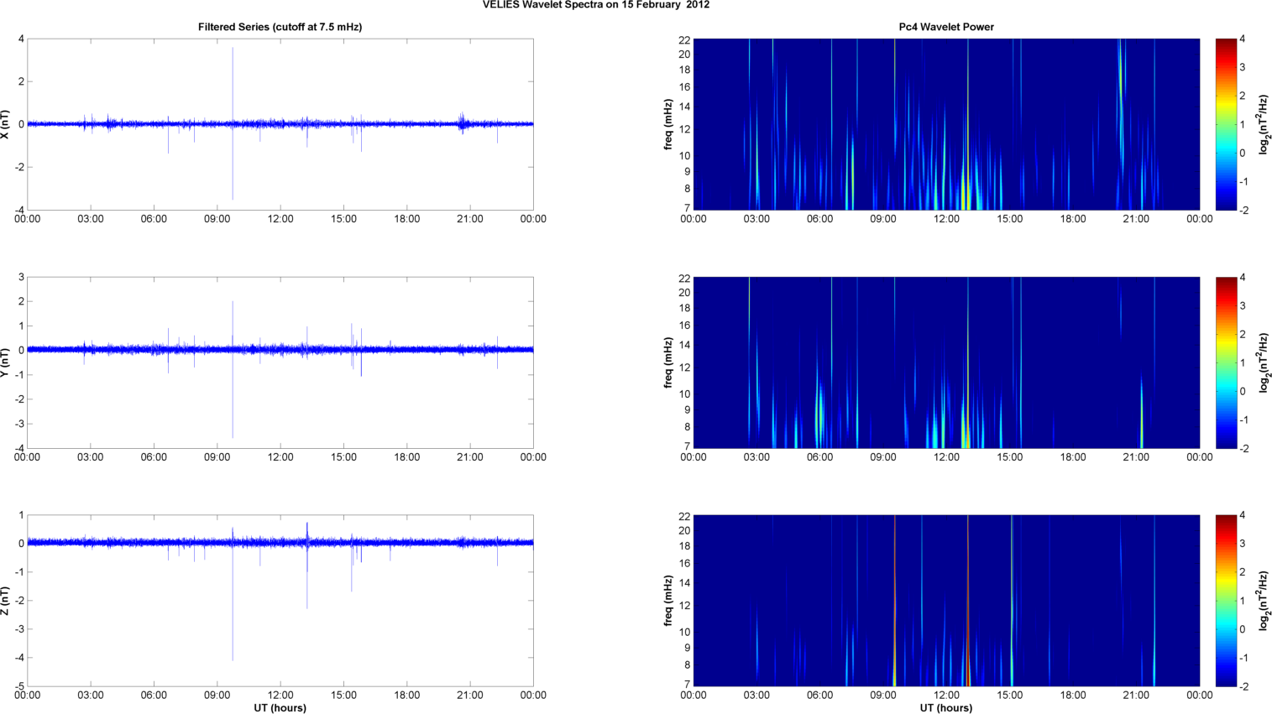Screen dimensions: 1272x714
Task: Select the freq (mHz) label of middle spectrogram
Action: point(668,362)
